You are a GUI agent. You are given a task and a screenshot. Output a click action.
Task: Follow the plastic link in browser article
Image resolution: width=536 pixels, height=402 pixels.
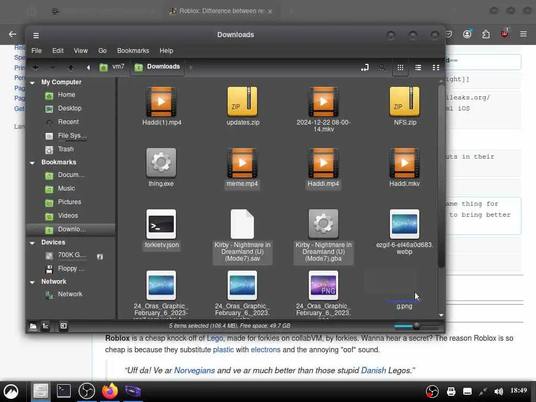pos(223,350)
